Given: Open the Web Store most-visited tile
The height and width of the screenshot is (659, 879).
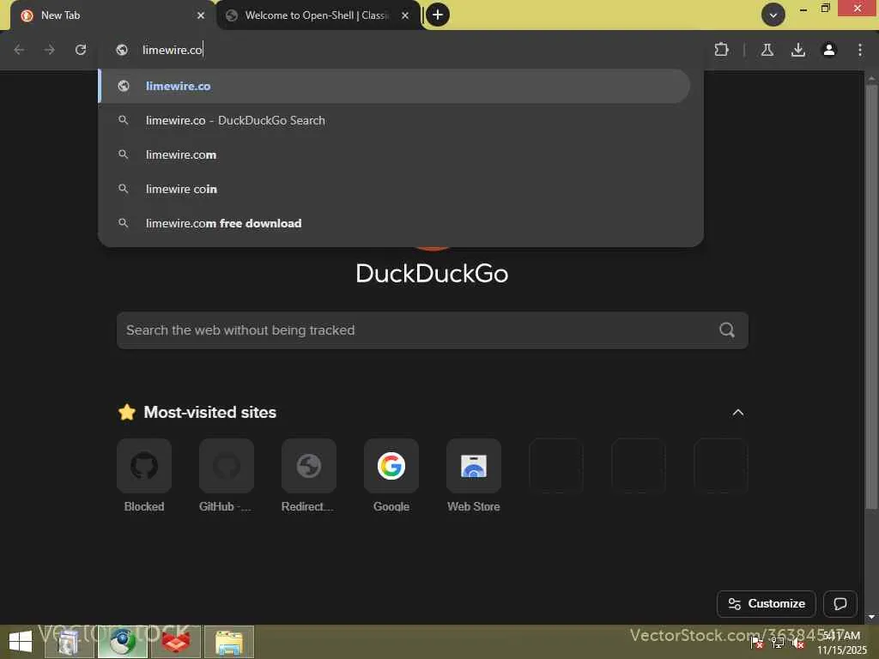Looking at the screenshot, I should point(474,475).
